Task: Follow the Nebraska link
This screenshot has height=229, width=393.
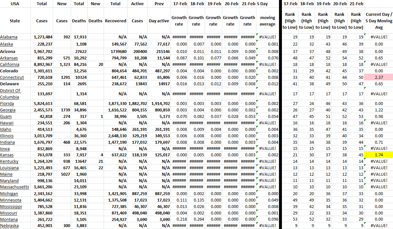Action: click(x=9, y=226)
